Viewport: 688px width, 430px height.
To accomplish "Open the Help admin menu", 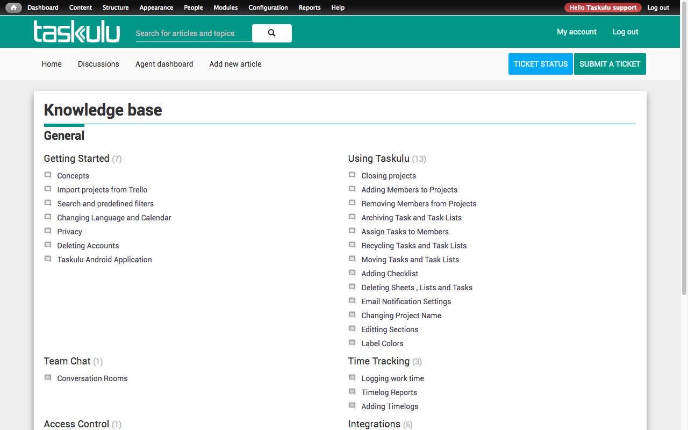I will [338, 8].
